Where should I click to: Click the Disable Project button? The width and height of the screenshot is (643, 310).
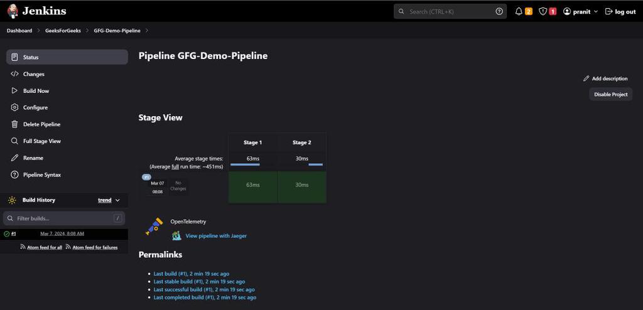[610, 94]
